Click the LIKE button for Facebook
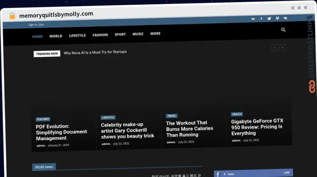This screenshot has height=177, width=317. pyautogui.click(x=286, y=172)
